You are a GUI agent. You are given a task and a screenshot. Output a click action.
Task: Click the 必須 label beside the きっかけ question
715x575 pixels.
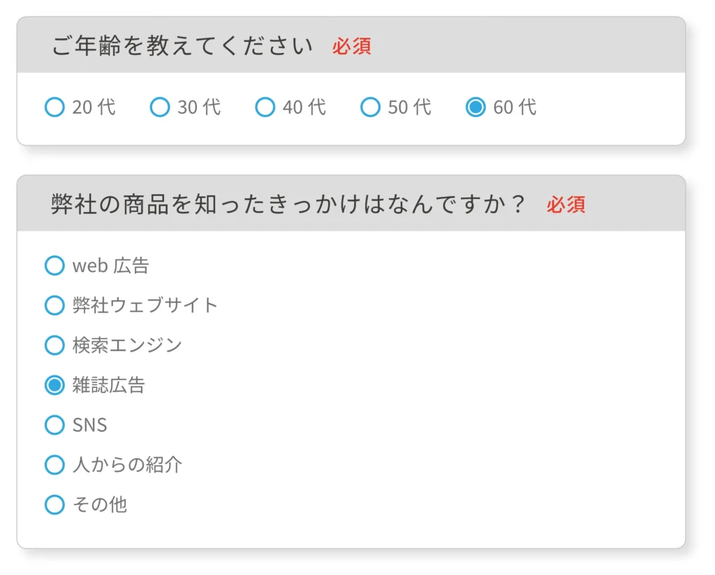click(x=566, y=205)
